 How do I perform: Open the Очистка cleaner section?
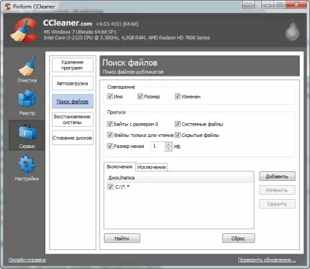pyautogui.click(x=27, y=69)
